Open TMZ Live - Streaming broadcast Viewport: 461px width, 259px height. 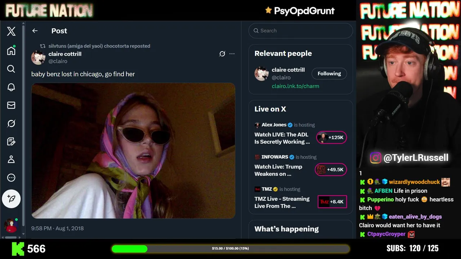[x=282, y=202]
